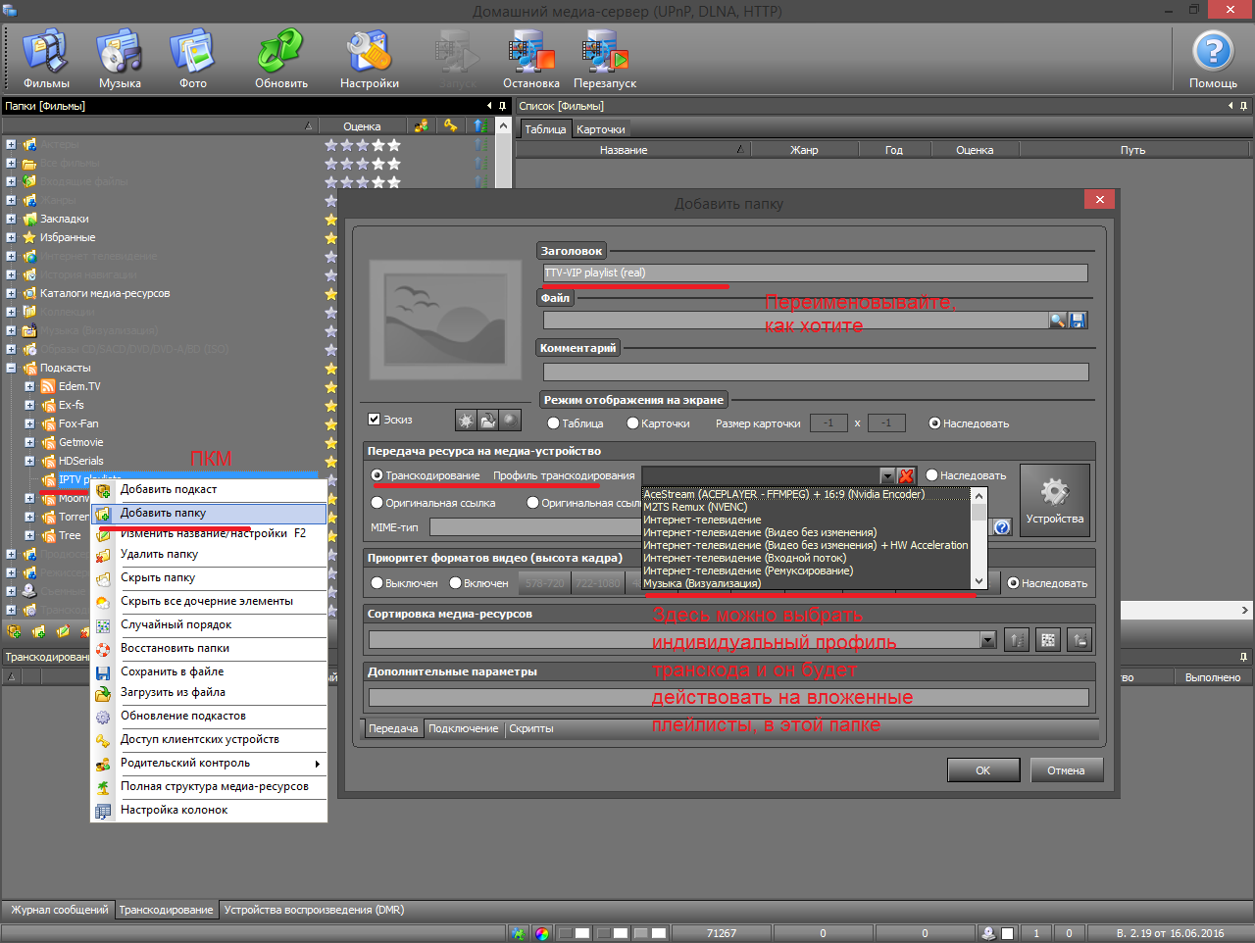Click the Заголовок title input field
The image size is (1255, 943).
point(815,273)
